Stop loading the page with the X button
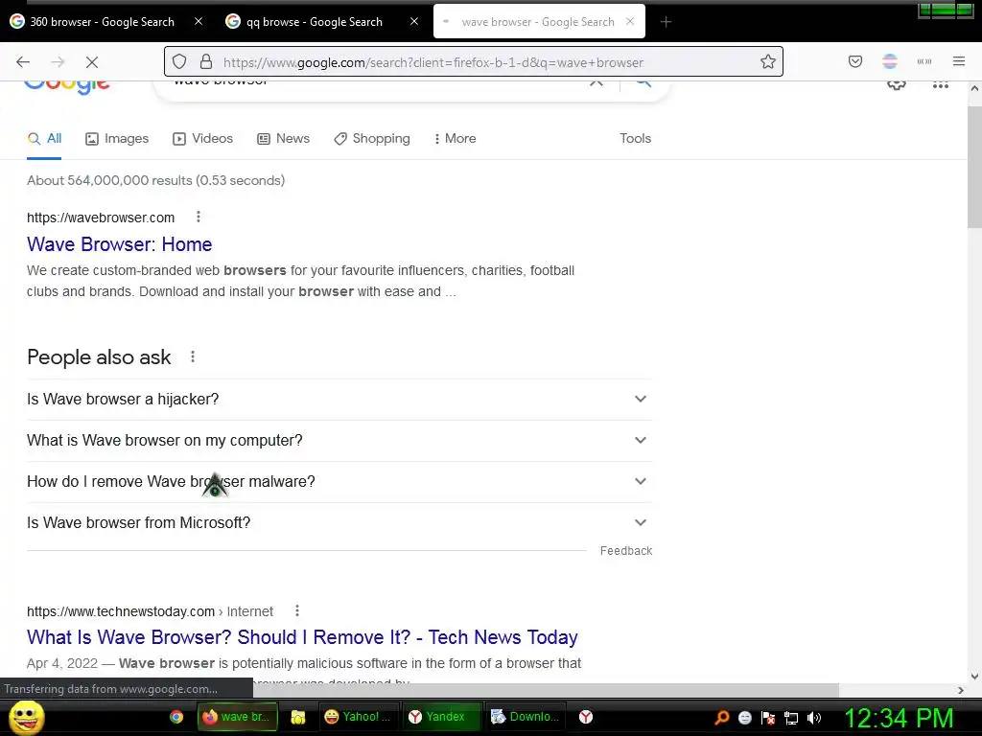The width and height of the screenshot is (982, 736). point(92,62)
